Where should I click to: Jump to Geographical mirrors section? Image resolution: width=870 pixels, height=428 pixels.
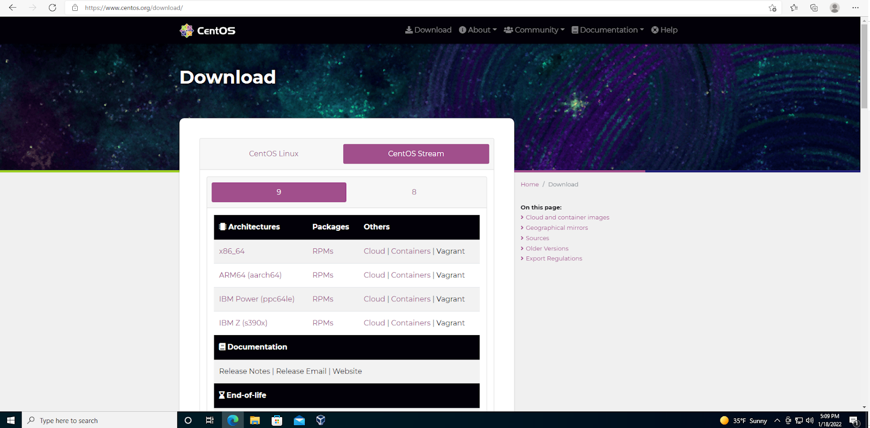click(x=557, y=228)
